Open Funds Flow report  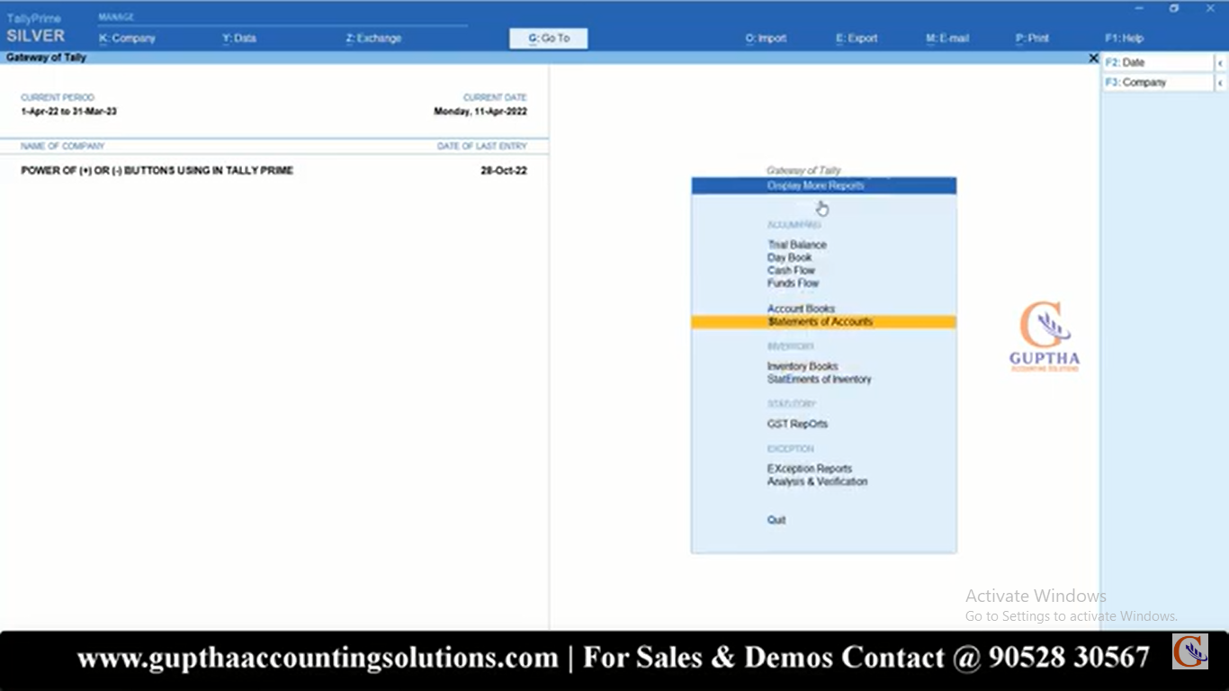point(793,283)
